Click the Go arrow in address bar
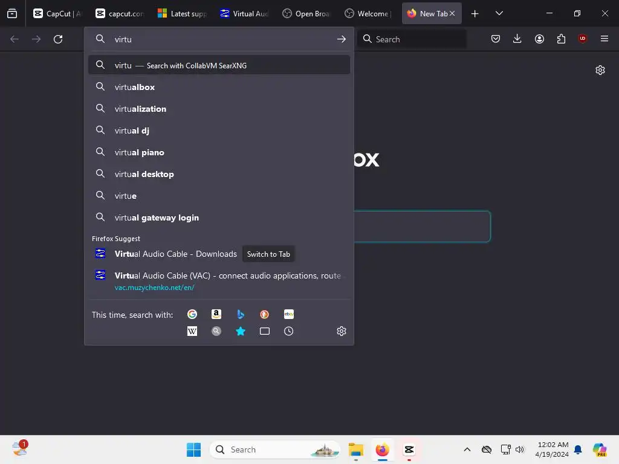The image size is (619, 464). 342,39
